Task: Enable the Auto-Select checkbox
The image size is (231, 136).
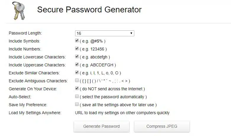Action: (x=77, y=96)
